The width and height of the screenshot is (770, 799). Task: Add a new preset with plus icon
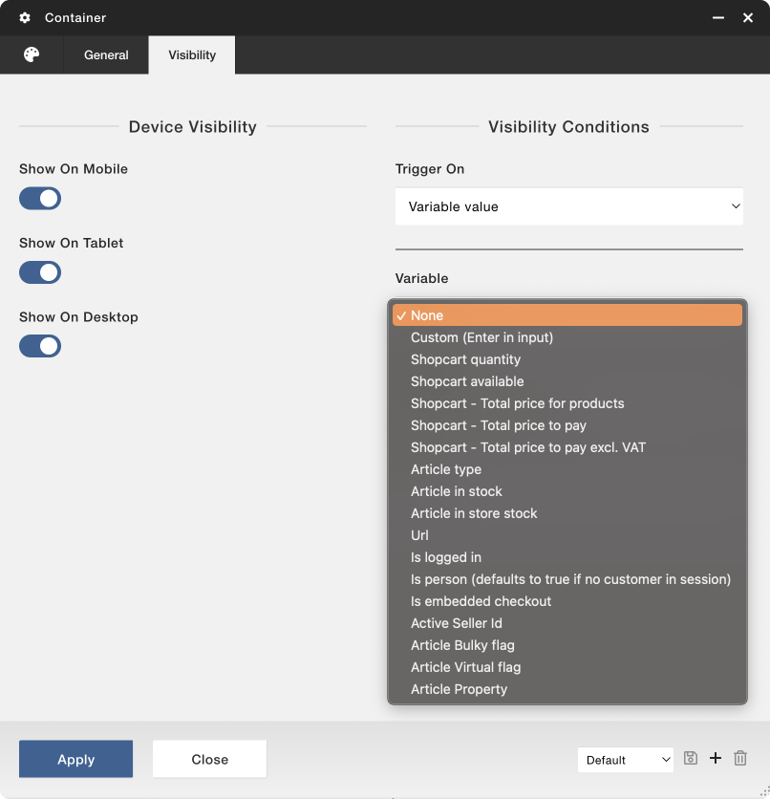(x=716, y=759)
